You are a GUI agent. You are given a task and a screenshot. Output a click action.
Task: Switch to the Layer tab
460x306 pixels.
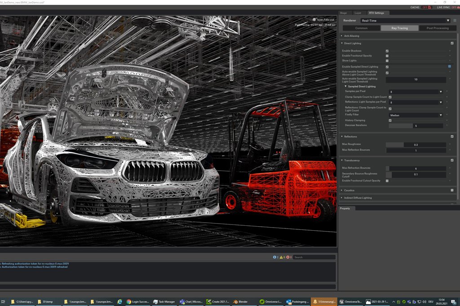coord(358,13)
